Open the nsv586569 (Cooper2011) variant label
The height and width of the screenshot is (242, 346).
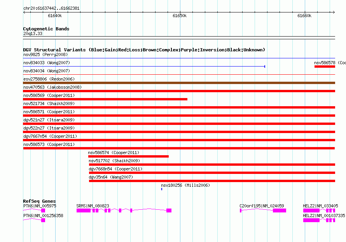point(49,95)
